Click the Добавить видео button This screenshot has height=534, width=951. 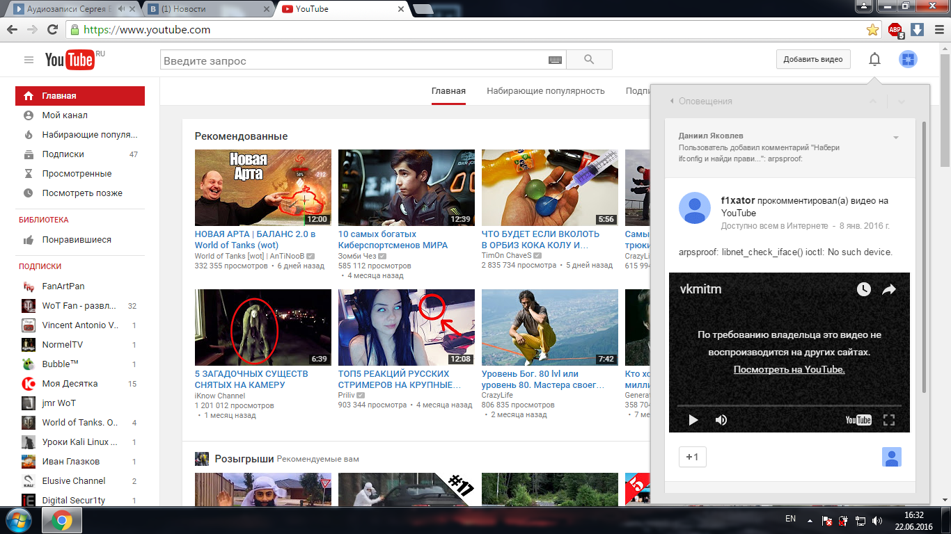(x=812, y=60)
